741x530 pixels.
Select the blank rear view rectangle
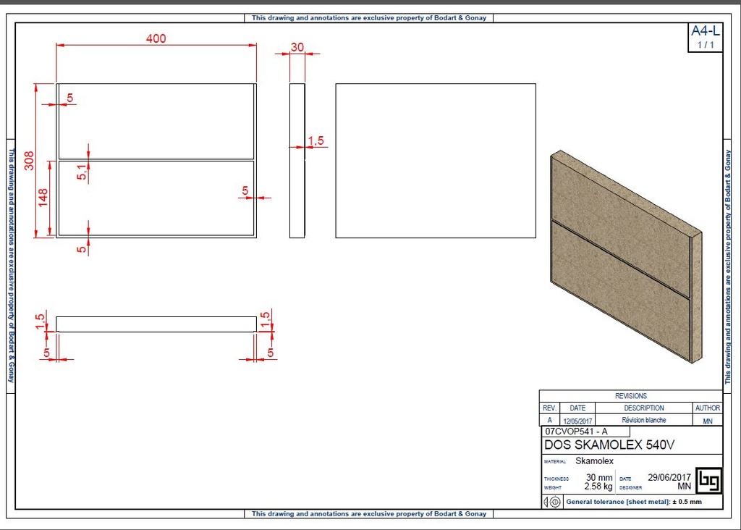[x=435, y=160]
